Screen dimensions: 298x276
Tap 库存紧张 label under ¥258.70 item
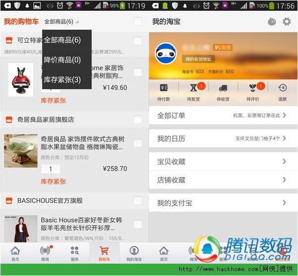(x=53, y=182)
